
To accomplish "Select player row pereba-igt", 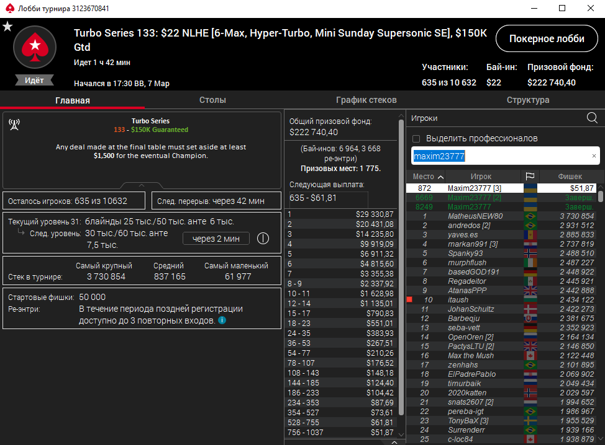I will click(502, 412).
